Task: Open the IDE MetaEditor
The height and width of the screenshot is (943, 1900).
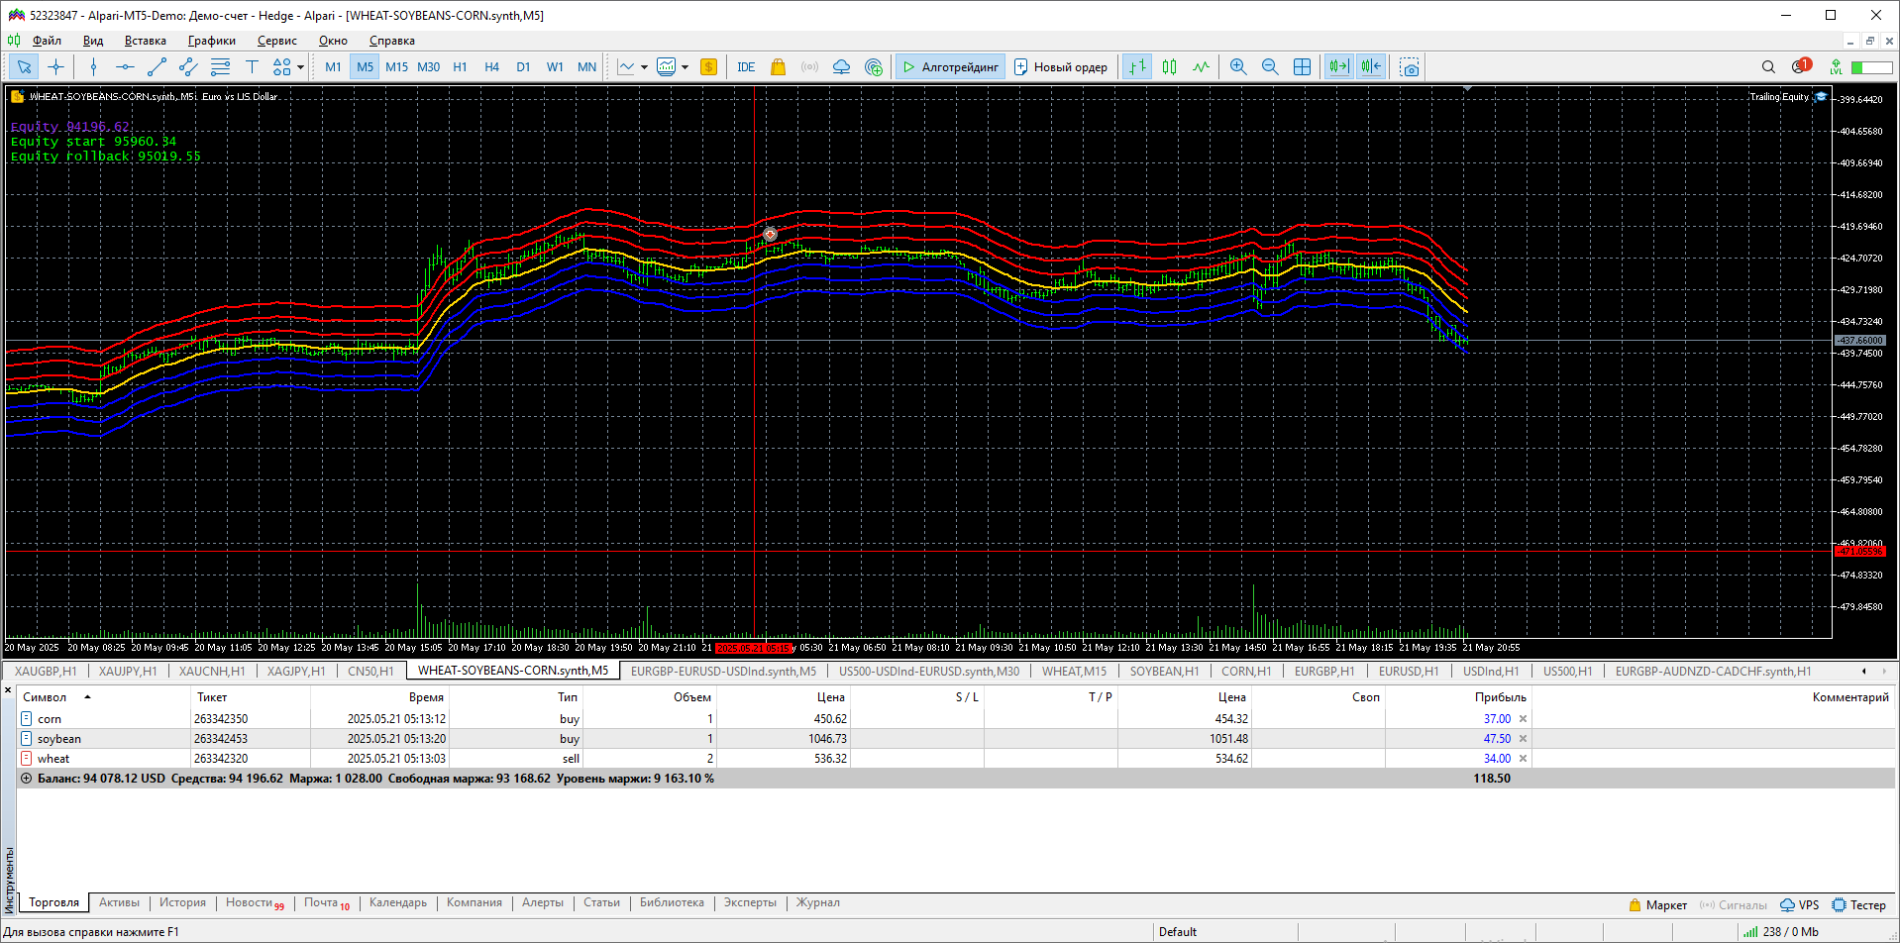Action: (x=746, y=67)
